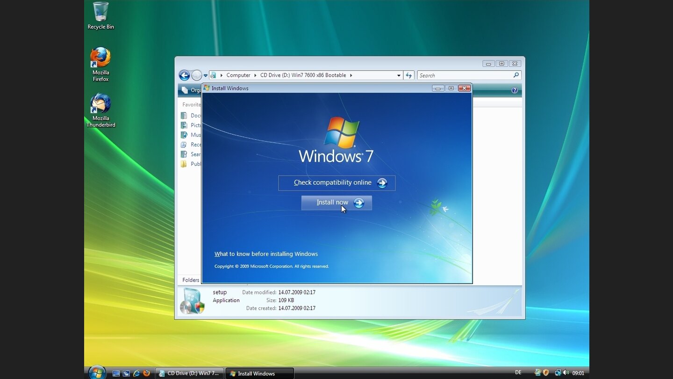This screenshot has height=379, width=673.
Task: Open the address bar history dropdown
Action: (x=399, y=75)
